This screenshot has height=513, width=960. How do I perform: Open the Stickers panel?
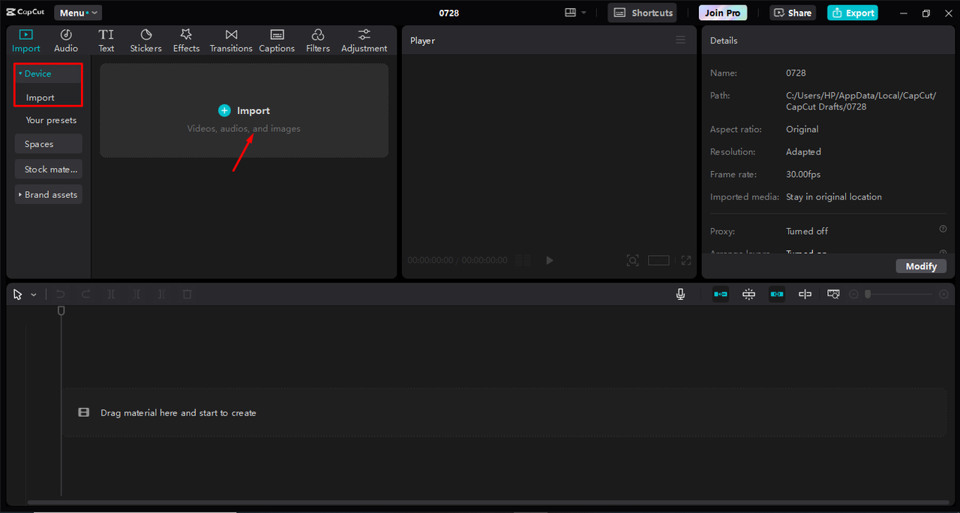point(145,40)
